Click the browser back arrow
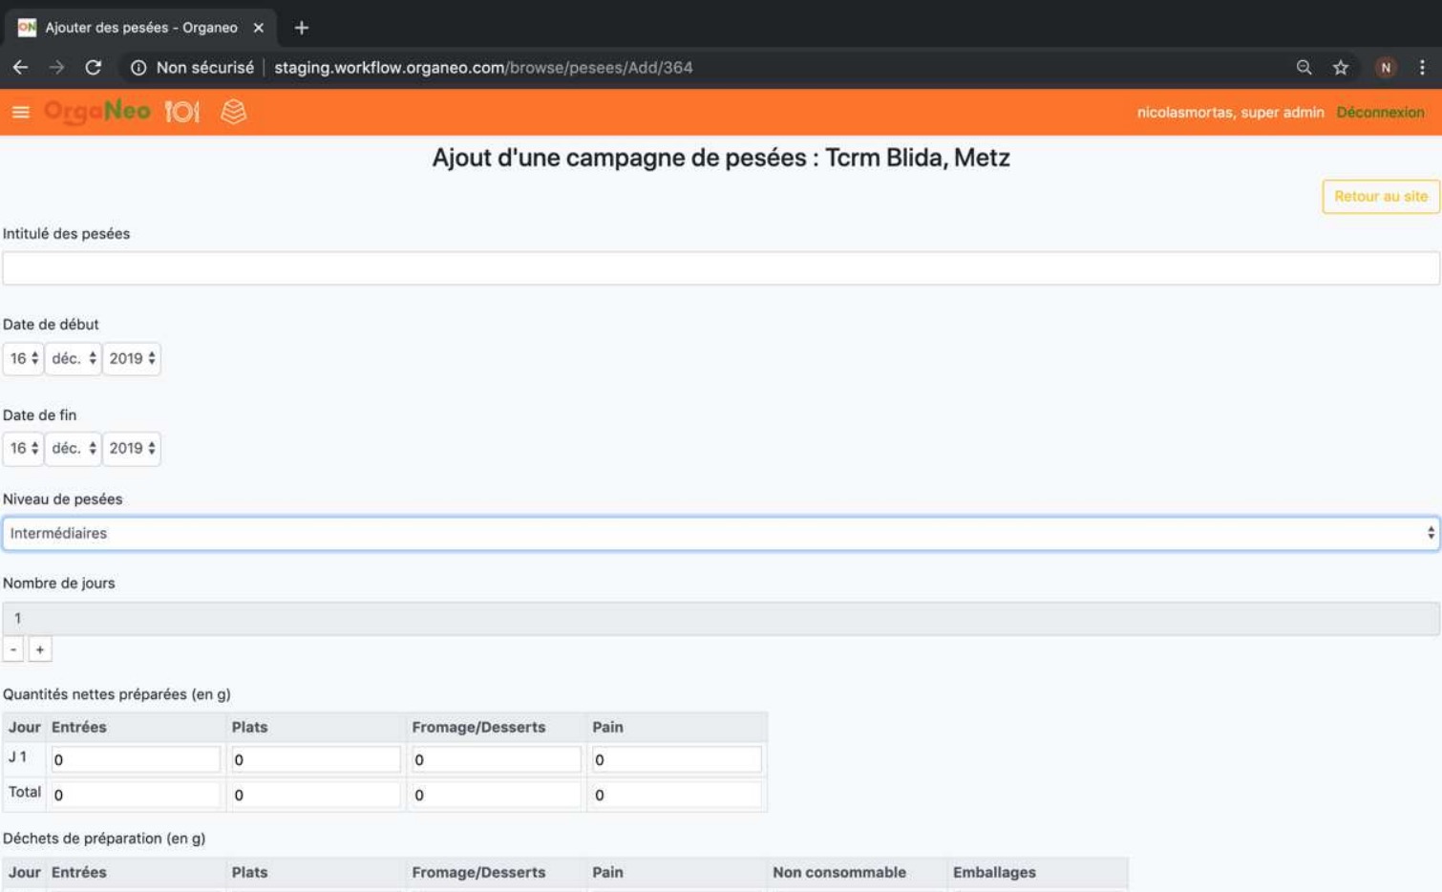The width and height of the screenshot is (1442, 892). pos(20,68)
